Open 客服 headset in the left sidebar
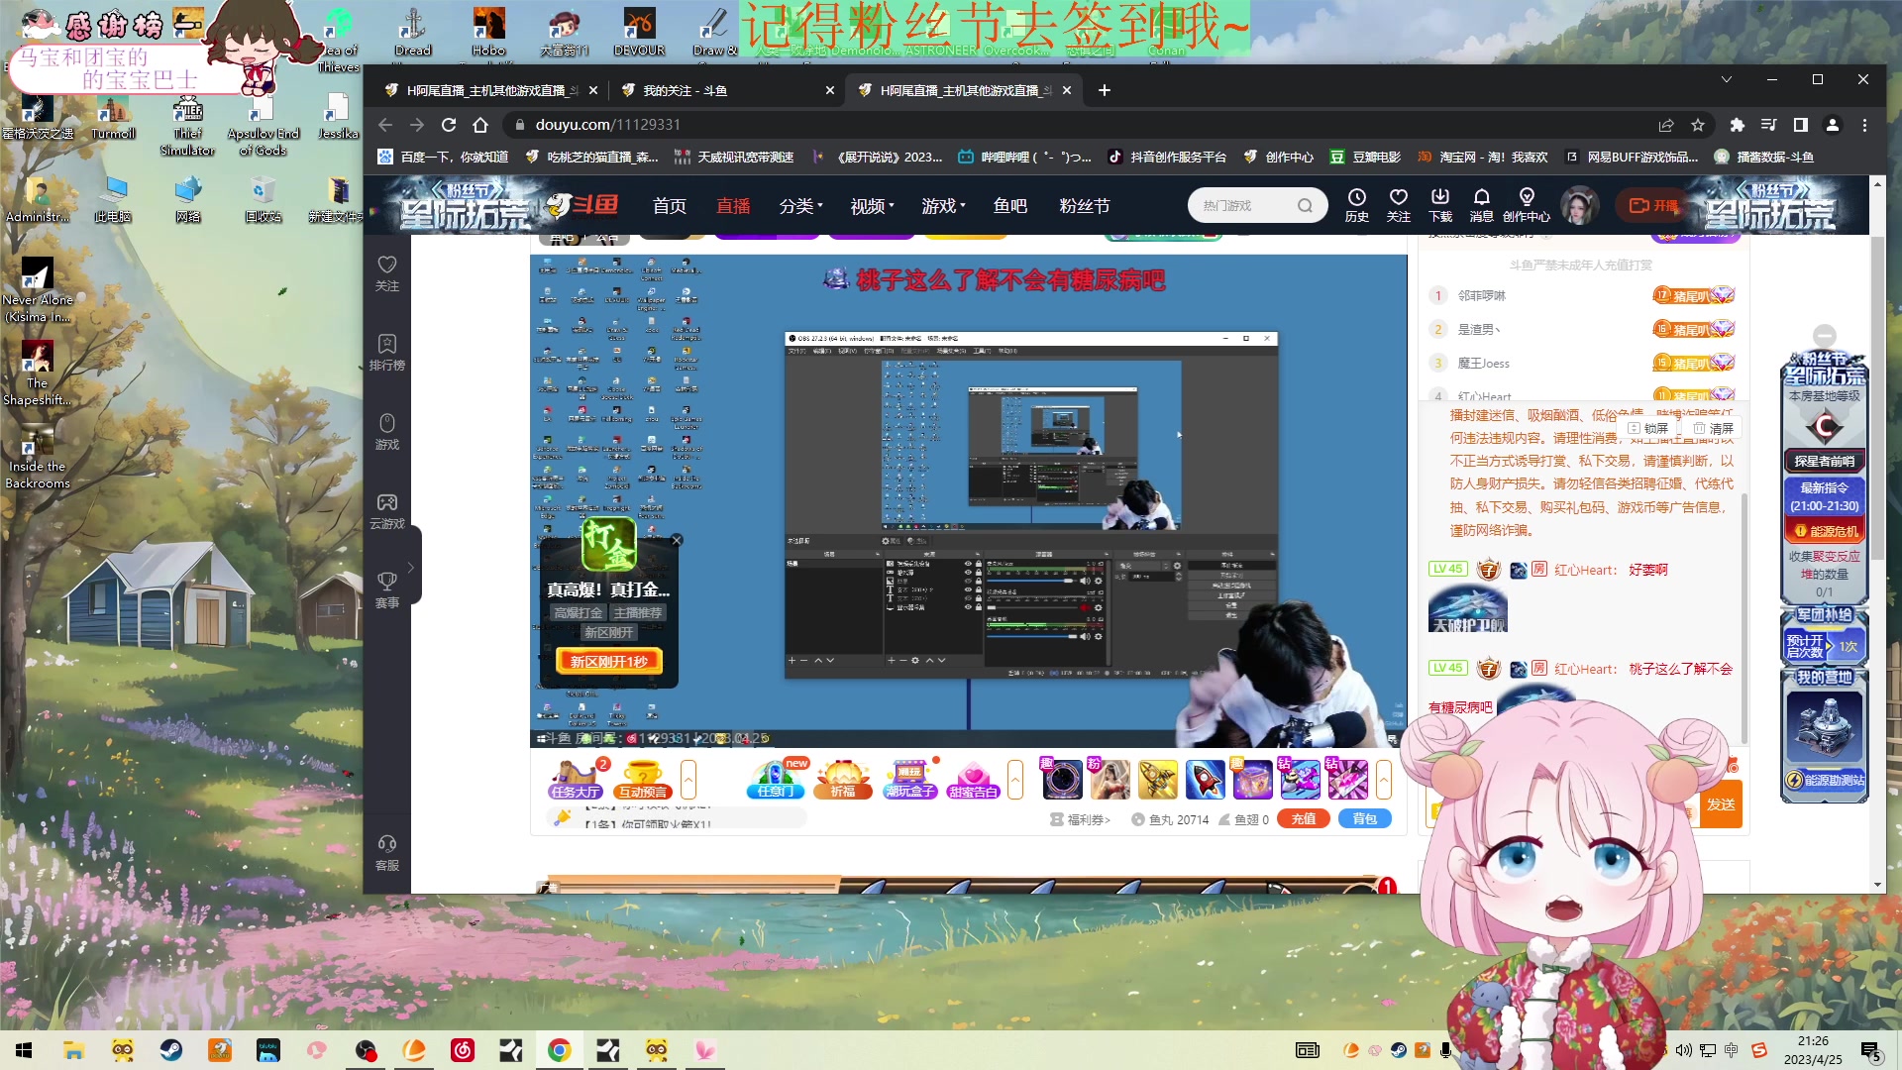Screen dimensions: 1902x1070 [x=387, y=853]
